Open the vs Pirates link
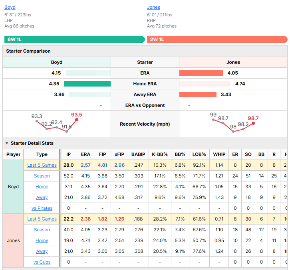This screenshot has height=270, width=290. [x=42, y=208]
